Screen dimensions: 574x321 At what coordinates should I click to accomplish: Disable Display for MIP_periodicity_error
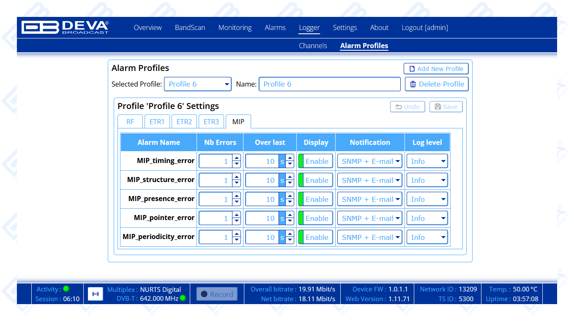pos(316,237)
